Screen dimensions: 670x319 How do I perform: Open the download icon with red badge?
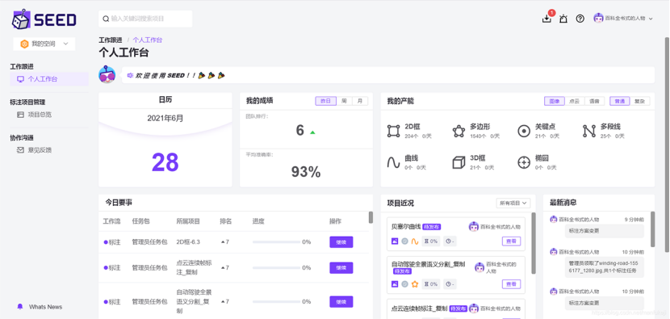click(546, 19)
